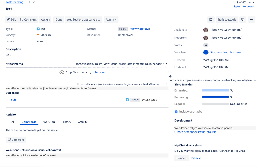Click Return to search link

[244, 6]
